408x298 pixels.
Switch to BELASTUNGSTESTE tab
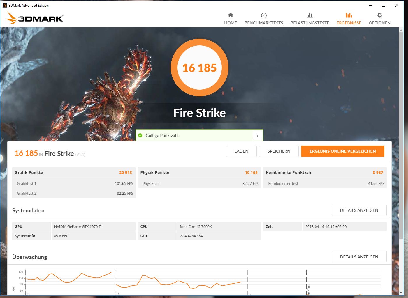pos(310,23)
